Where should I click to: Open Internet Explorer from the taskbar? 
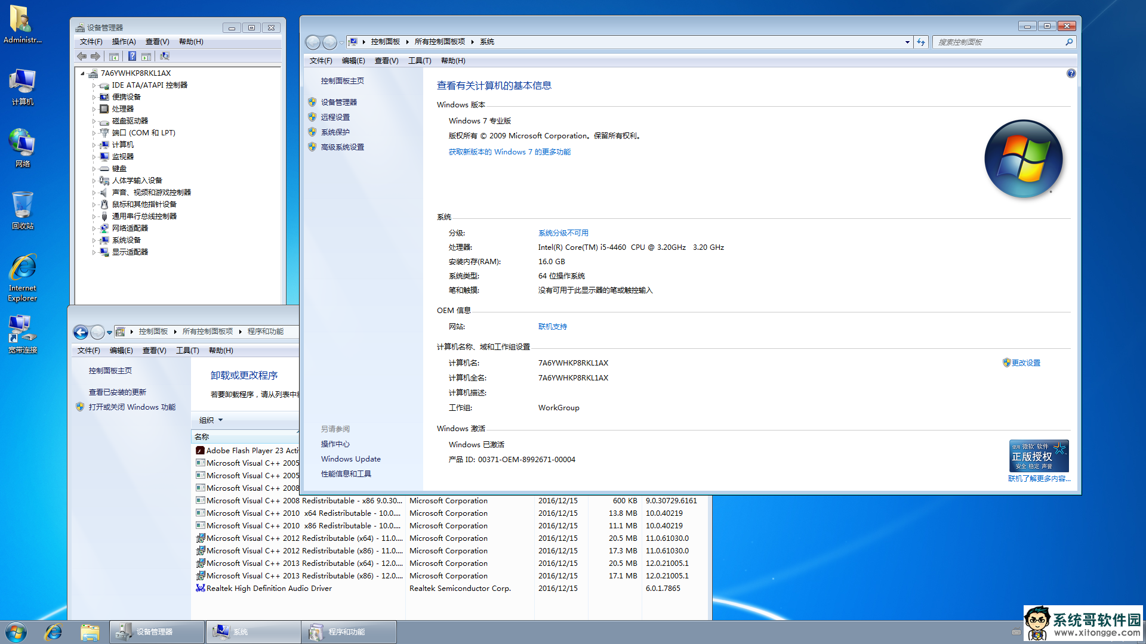(x=53, y=632)
